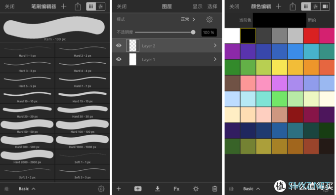Expand Layer 2 options chevron

pyautogui.click(x=215, y=45)
